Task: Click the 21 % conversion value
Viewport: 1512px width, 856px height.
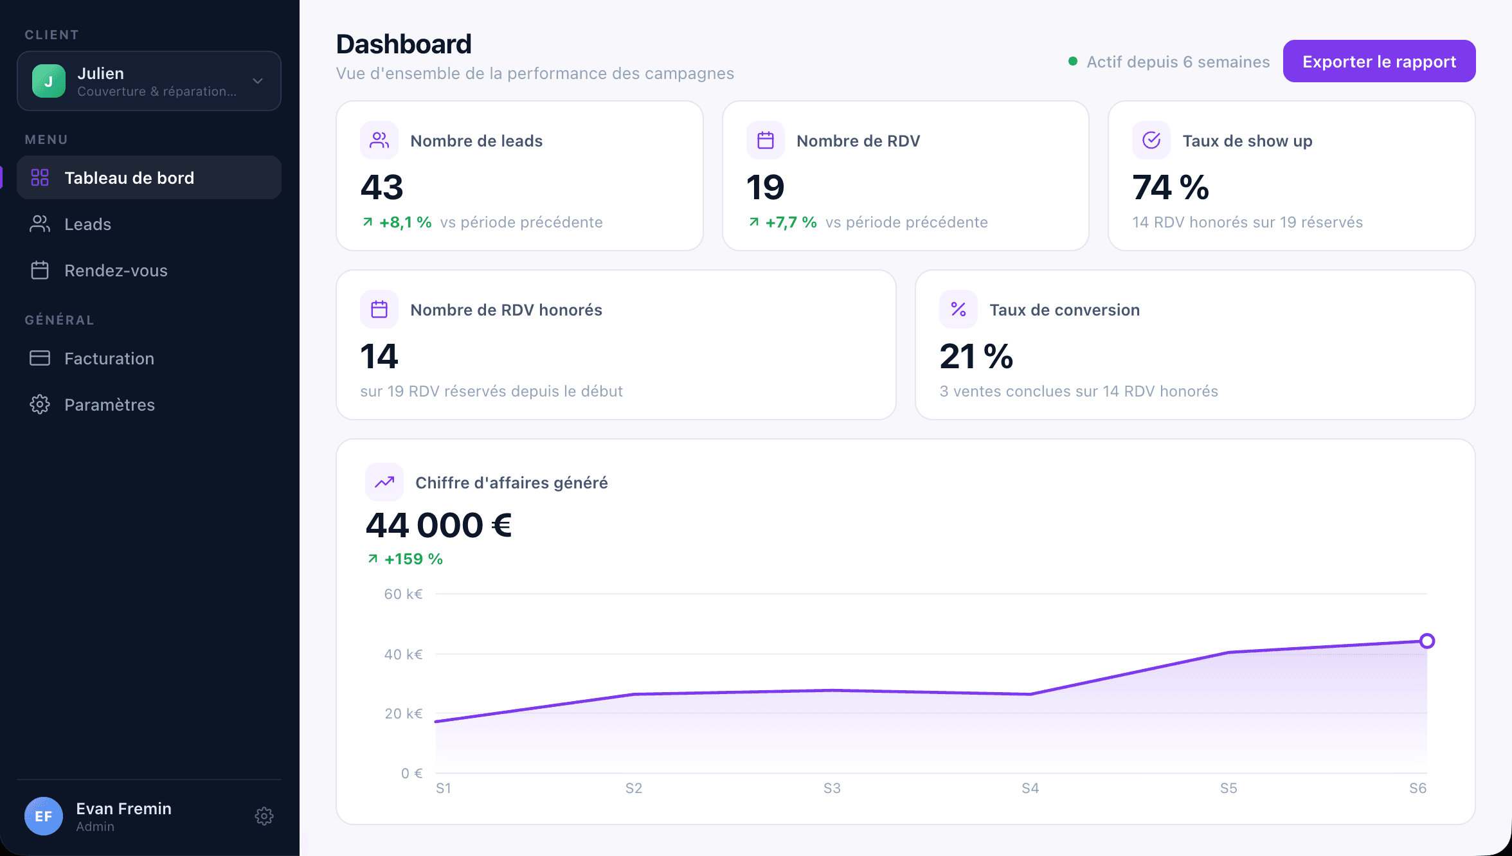Action: tap(976, 356)
